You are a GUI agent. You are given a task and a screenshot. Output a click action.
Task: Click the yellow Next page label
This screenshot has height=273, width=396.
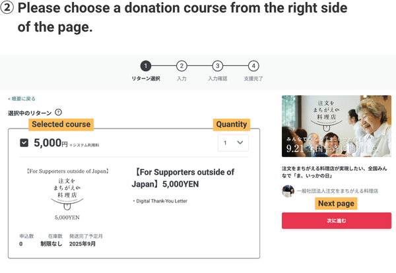click(x=336, y=204)
